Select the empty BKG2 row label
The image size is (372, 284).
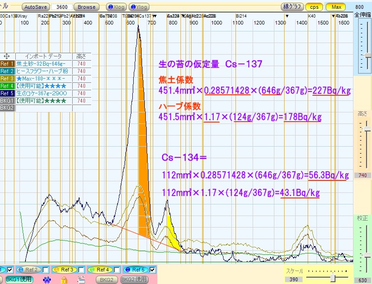click(7, 108)
